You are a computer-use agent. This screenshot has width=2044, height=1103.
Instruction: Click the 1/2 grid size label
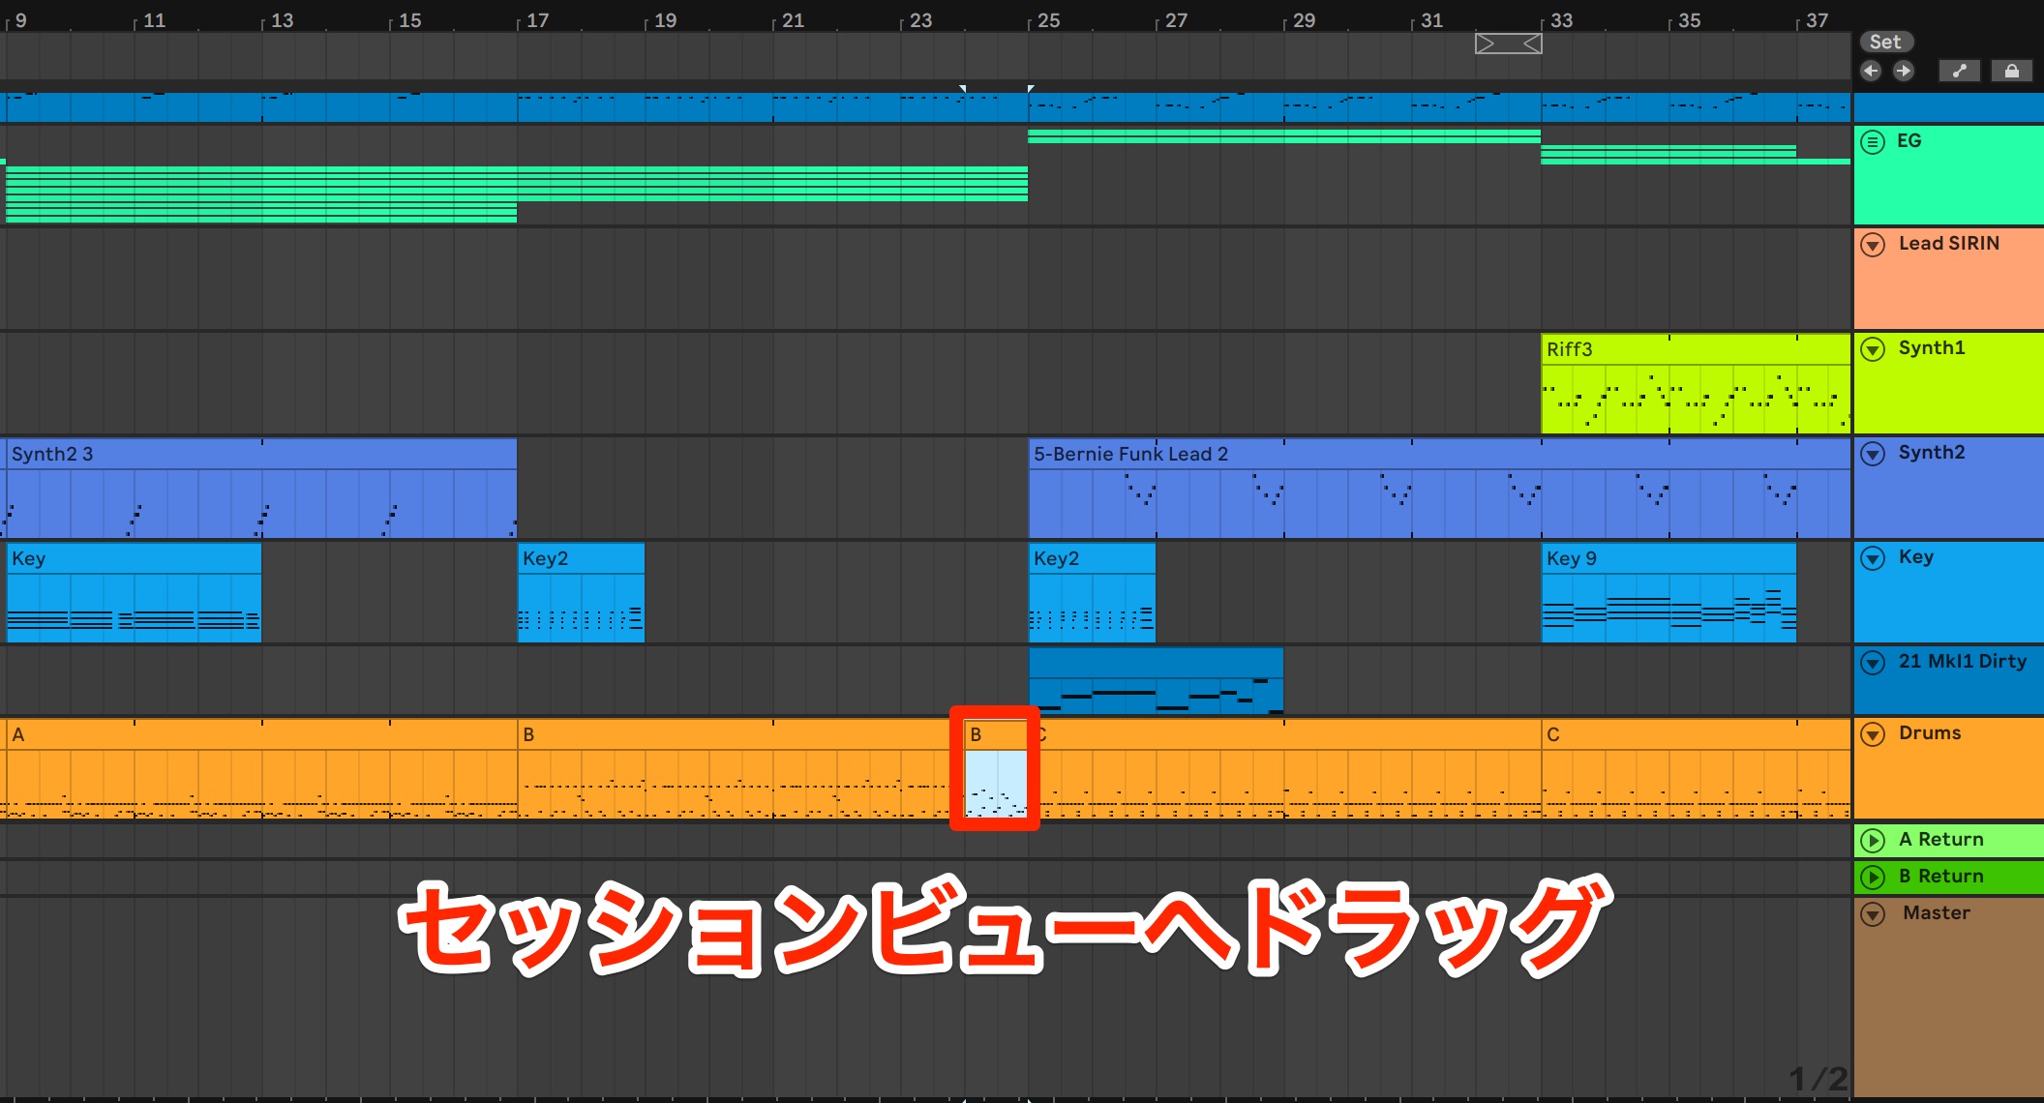pyautogui.click(x=1819, y=1078)
